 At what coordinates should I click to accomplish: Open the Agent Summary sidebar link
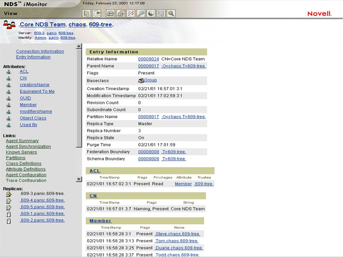click(x=22, y=141)
